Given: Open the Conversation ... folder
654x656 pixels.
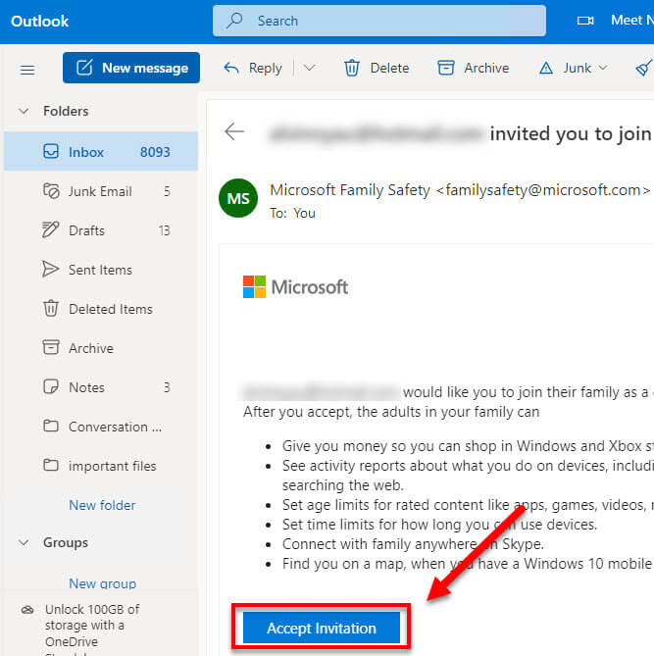Looking at the screenshot, I should tap(101, 427).
